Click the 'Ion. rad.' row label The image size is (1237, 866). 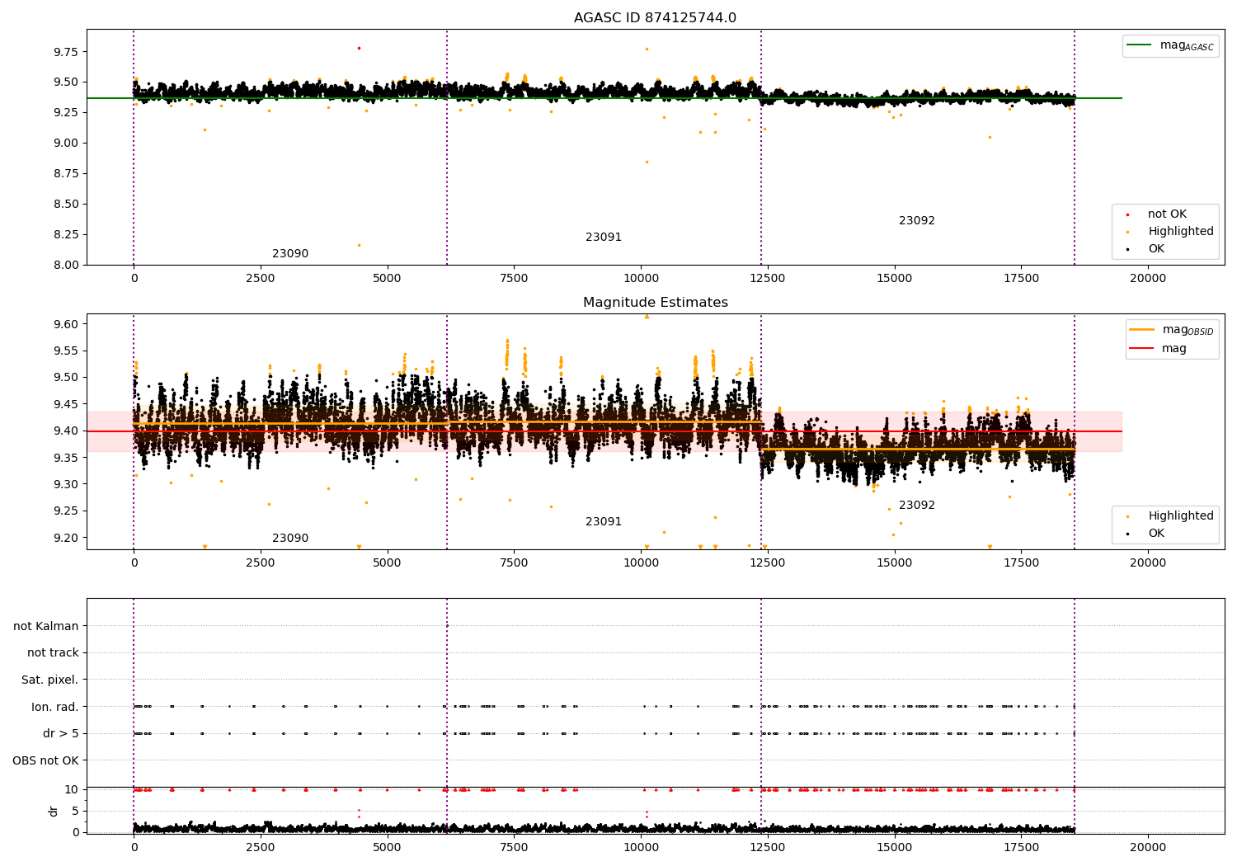tap(55, 707)
